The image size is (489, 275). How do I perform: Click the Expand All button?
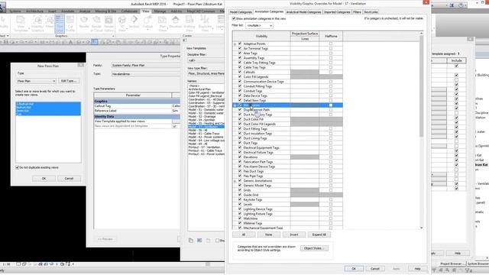(x=319, y=235)
